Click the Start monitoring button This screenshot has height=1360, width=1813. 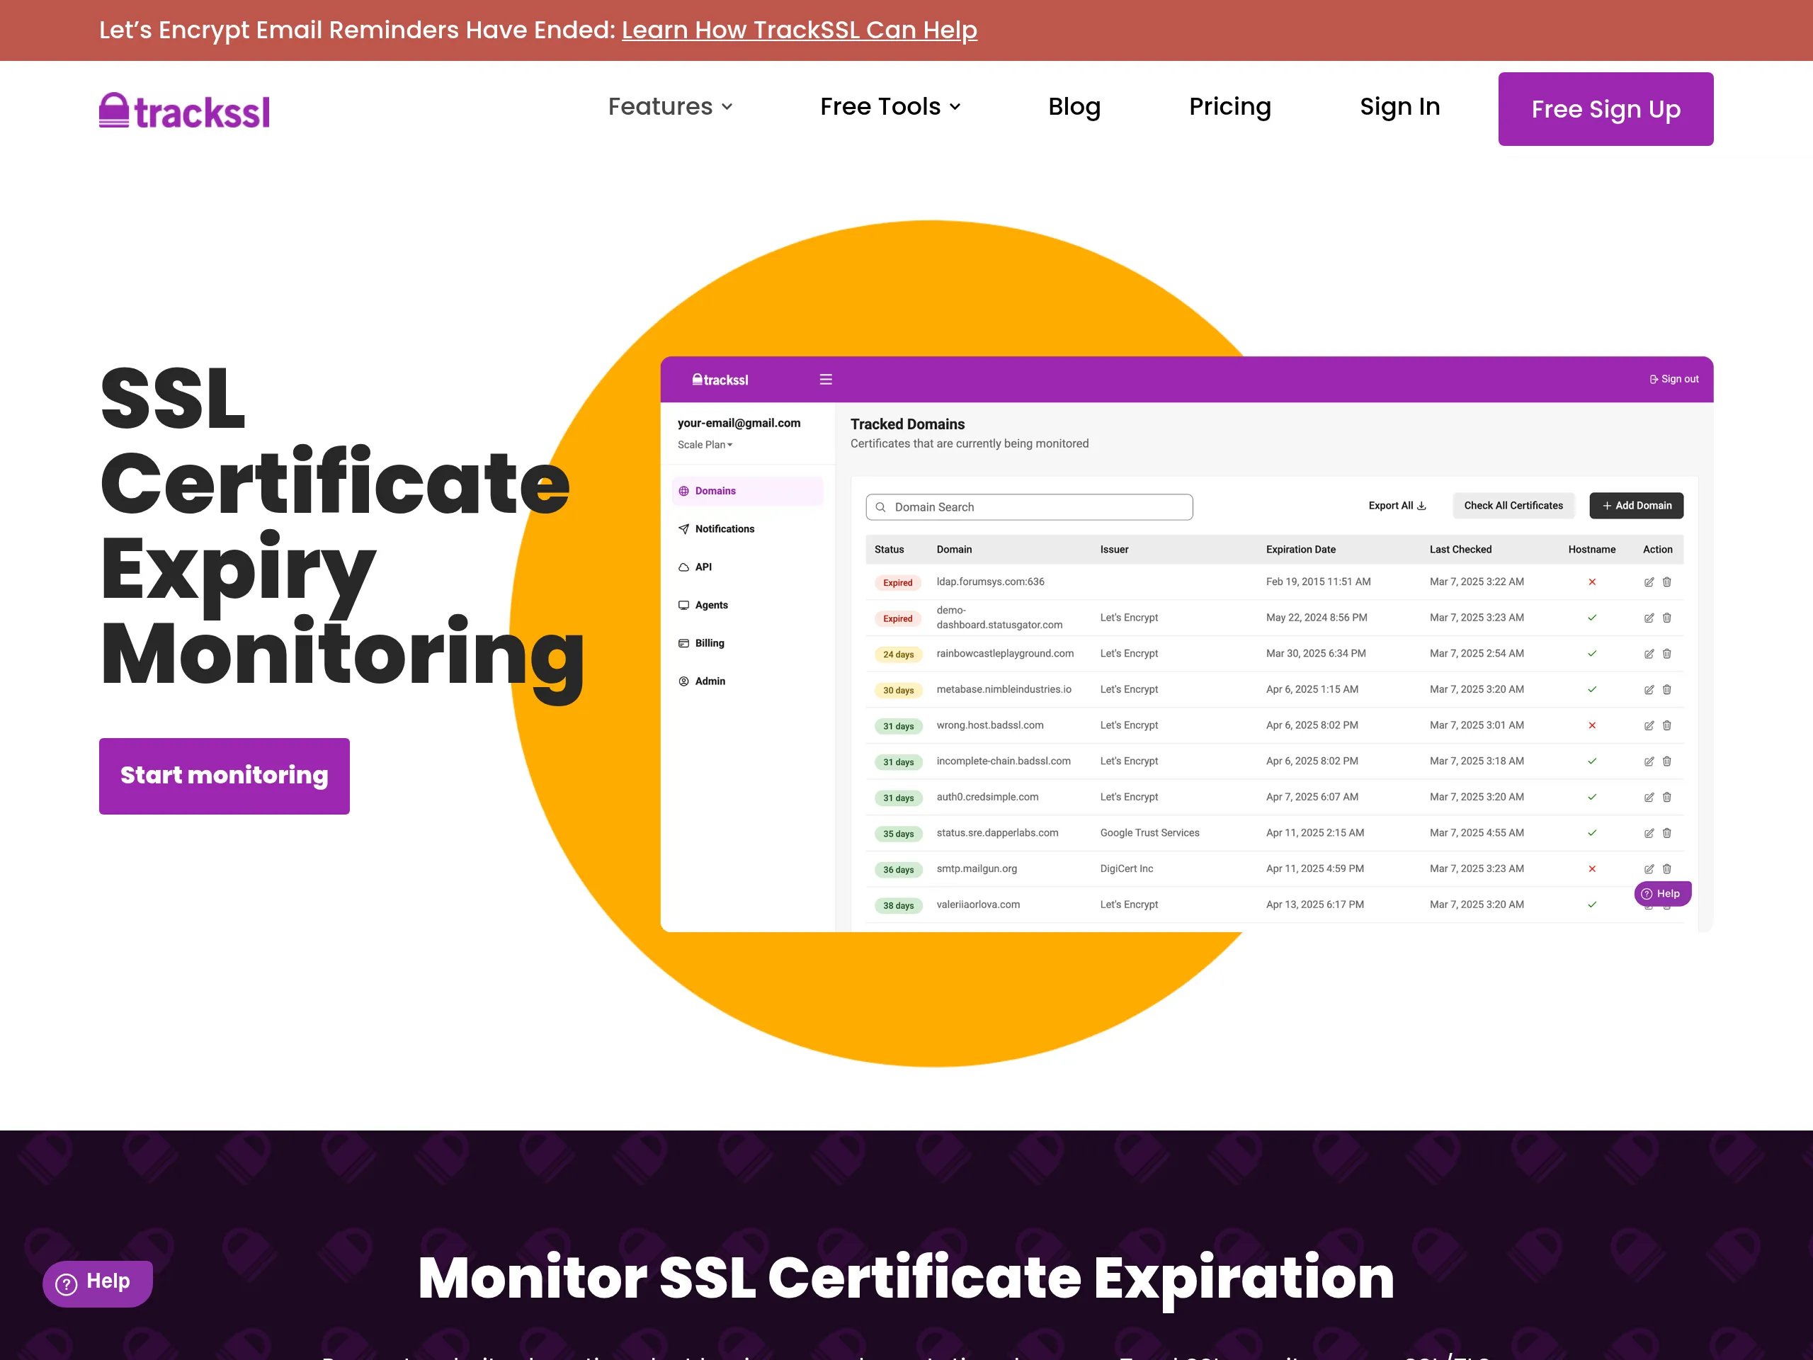[224, 776]
